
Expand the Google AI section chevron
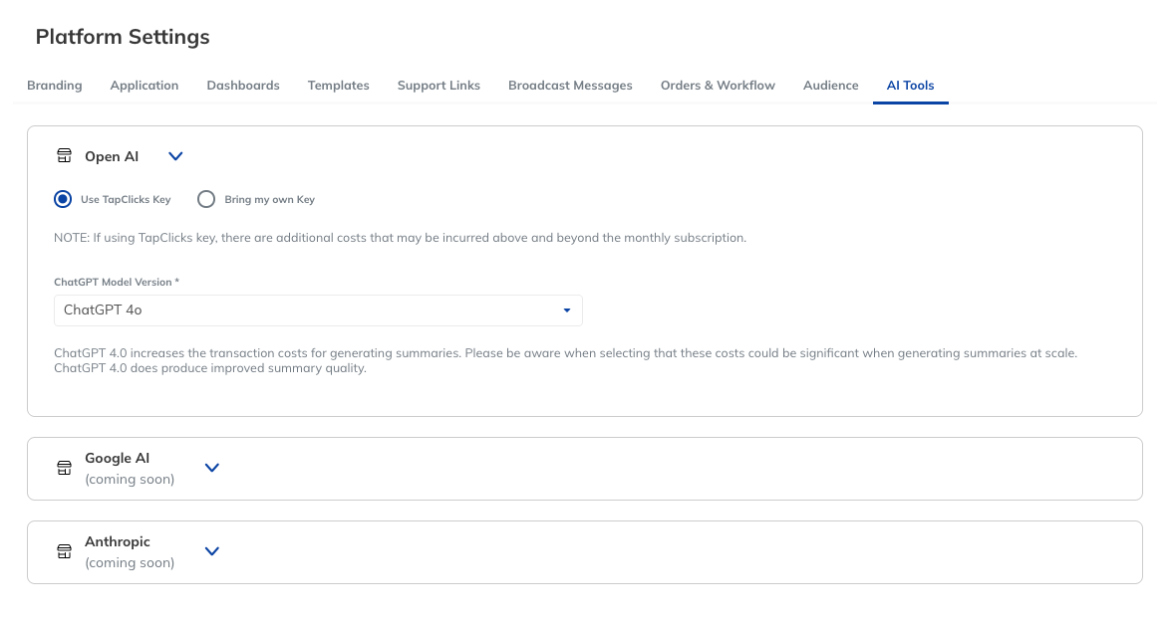(211, 468)
